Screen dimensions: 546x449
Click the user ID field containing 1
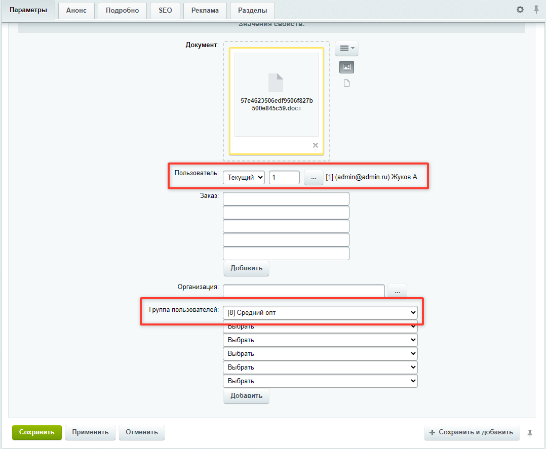pyautogui.click(x=284, y=178)
